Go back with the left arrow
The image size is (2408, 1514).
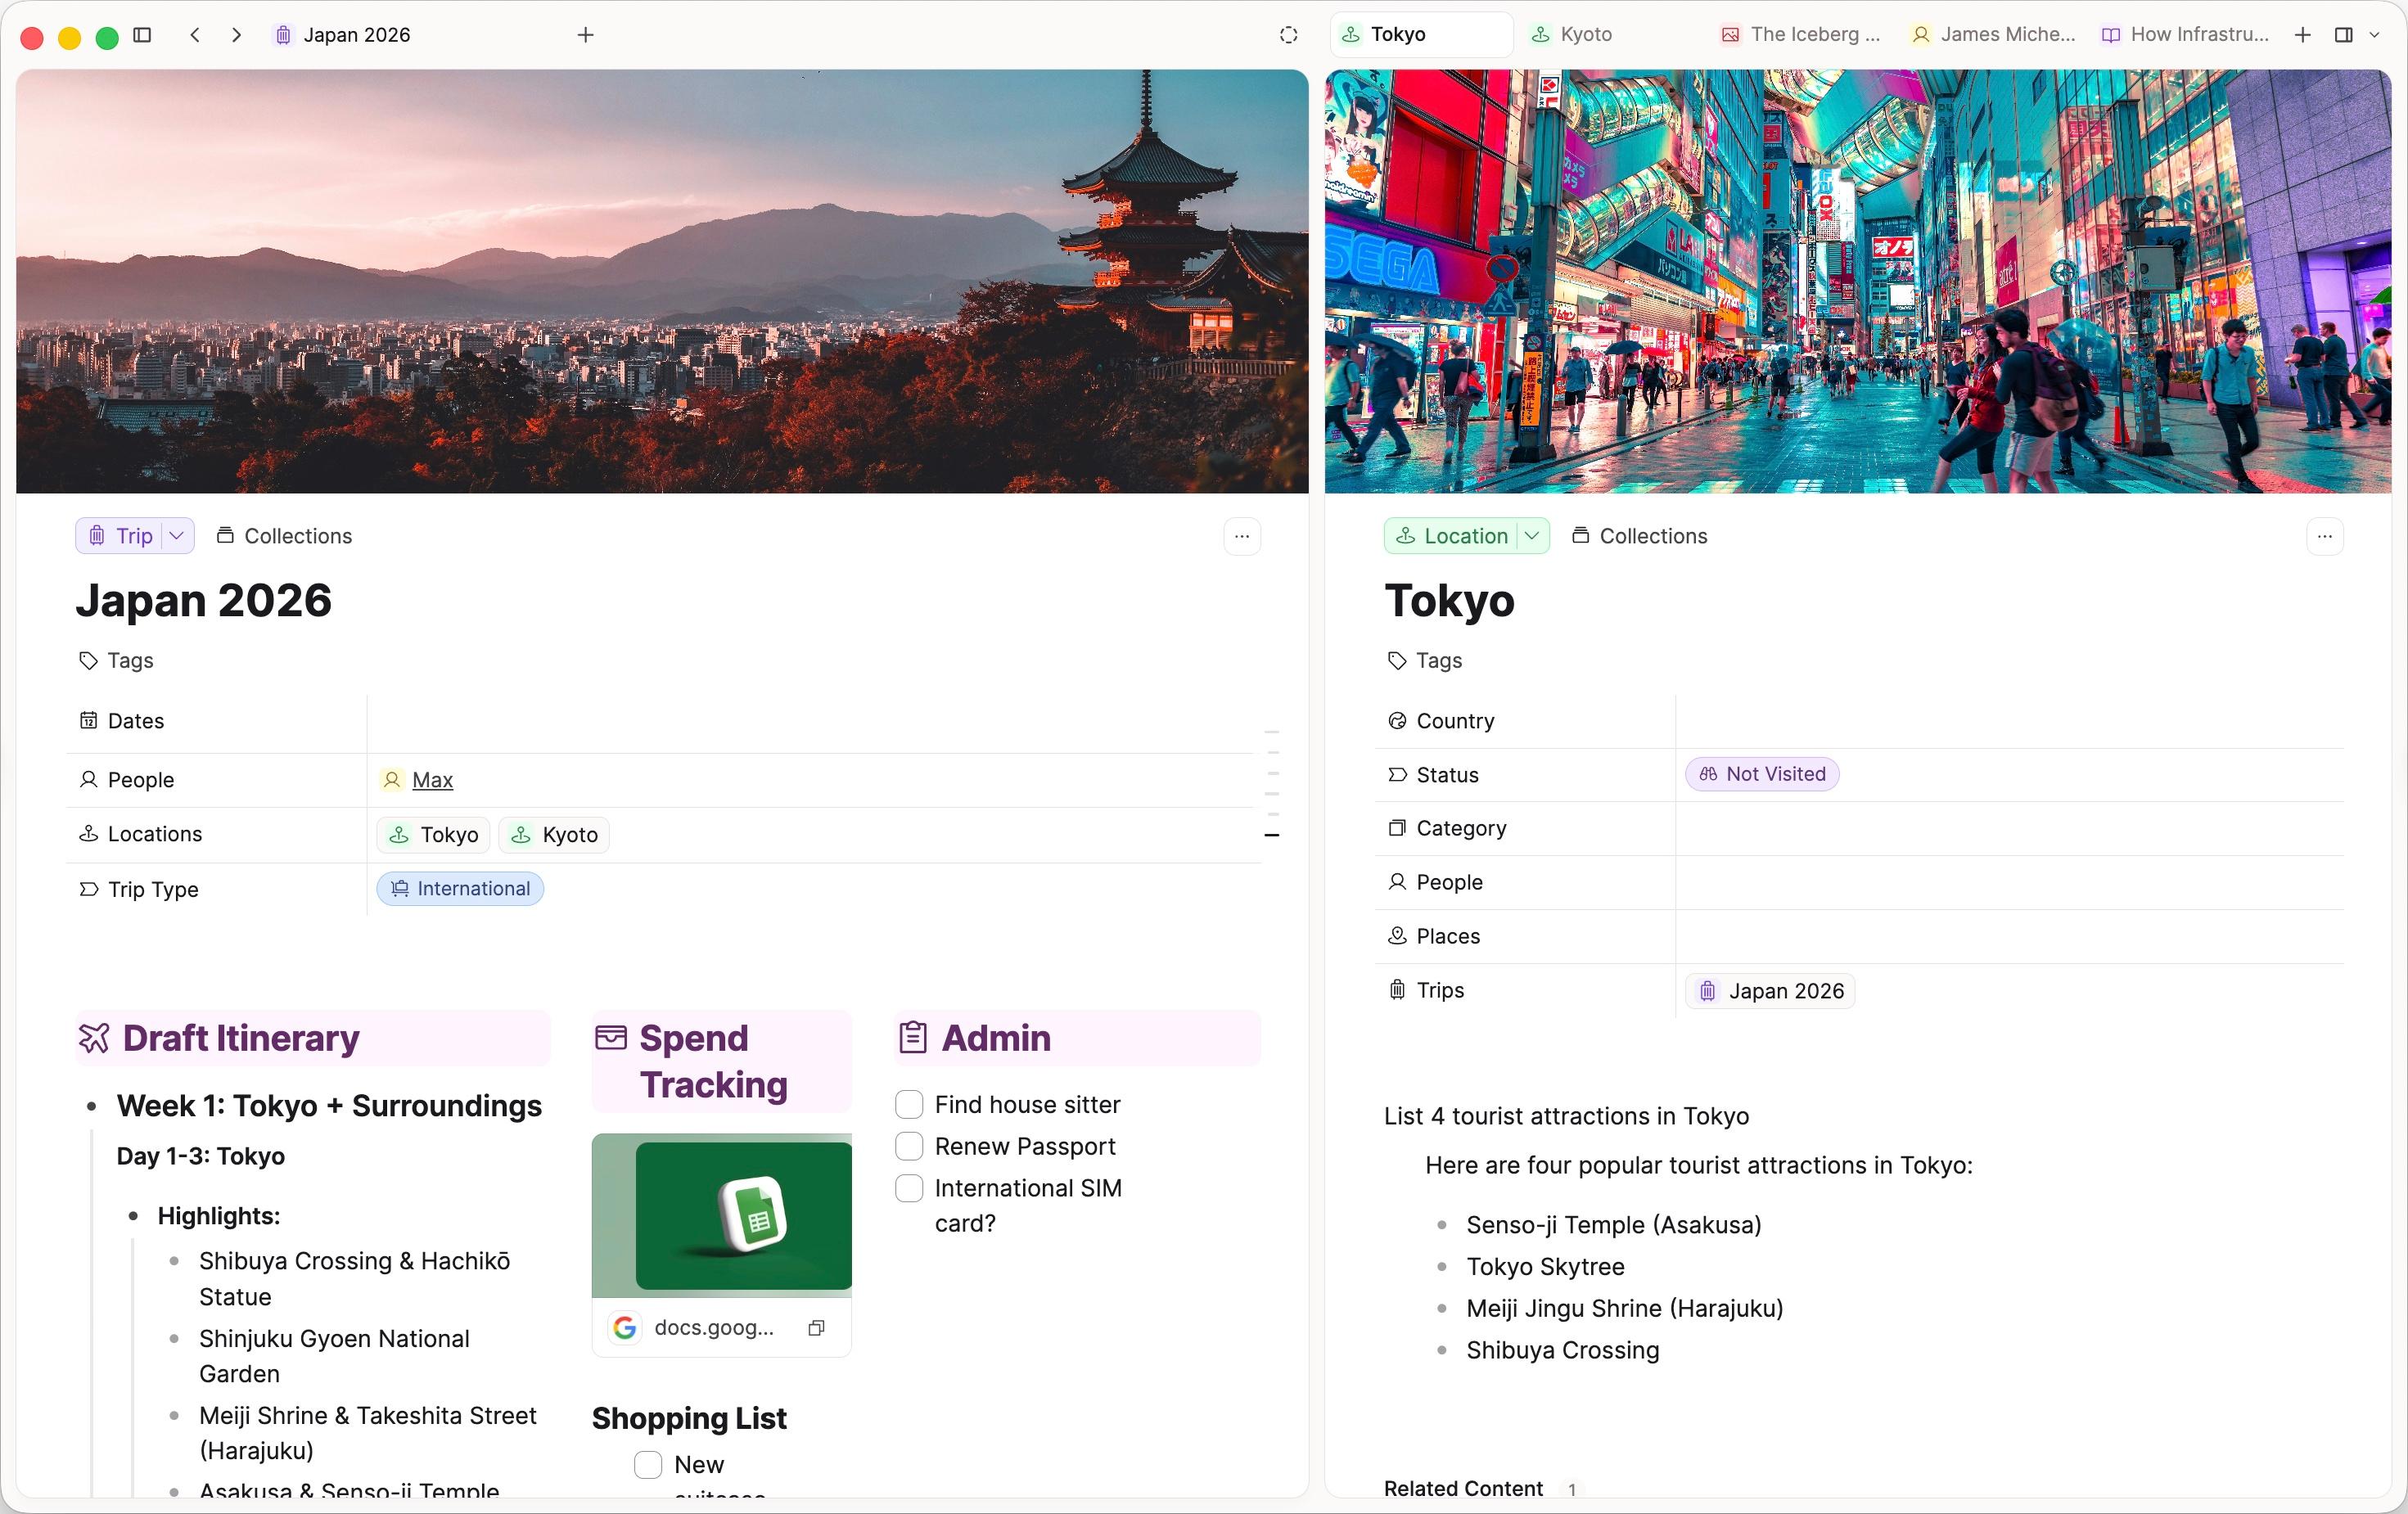tap(196, 35)
